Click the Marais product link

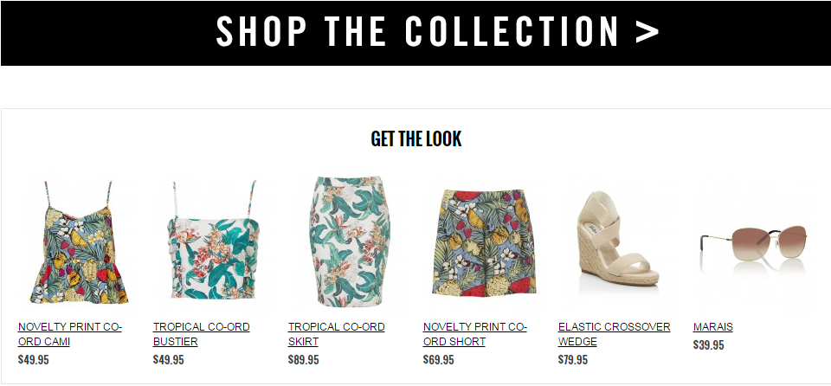[x=712, y=327]
